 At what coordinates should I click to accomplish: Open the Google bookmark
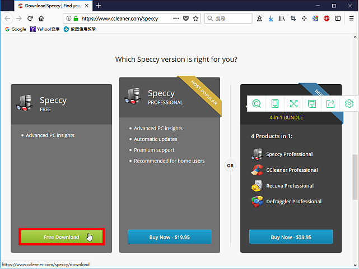point(16,29)
